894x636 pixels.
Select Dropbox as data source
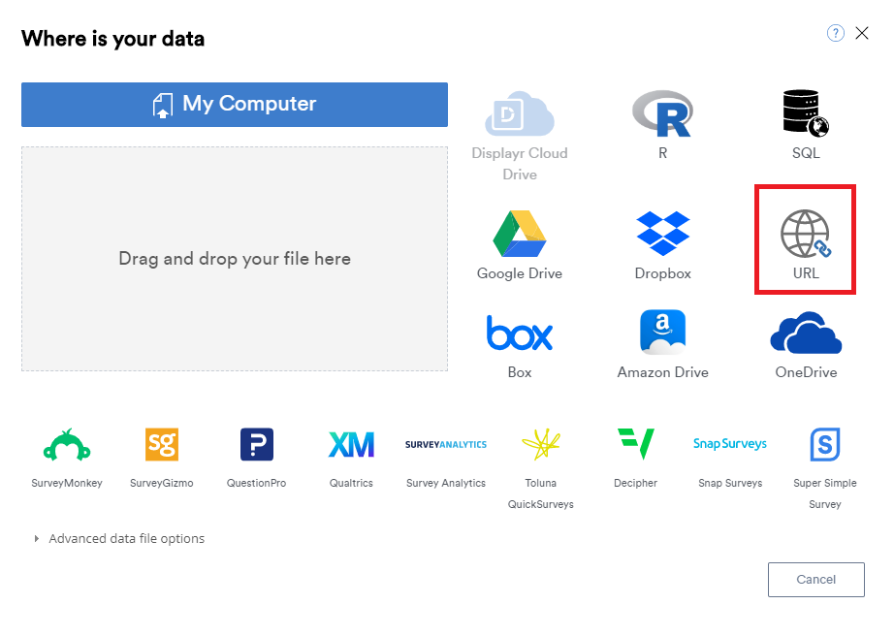pyautogui.click(x=662, y=234)
